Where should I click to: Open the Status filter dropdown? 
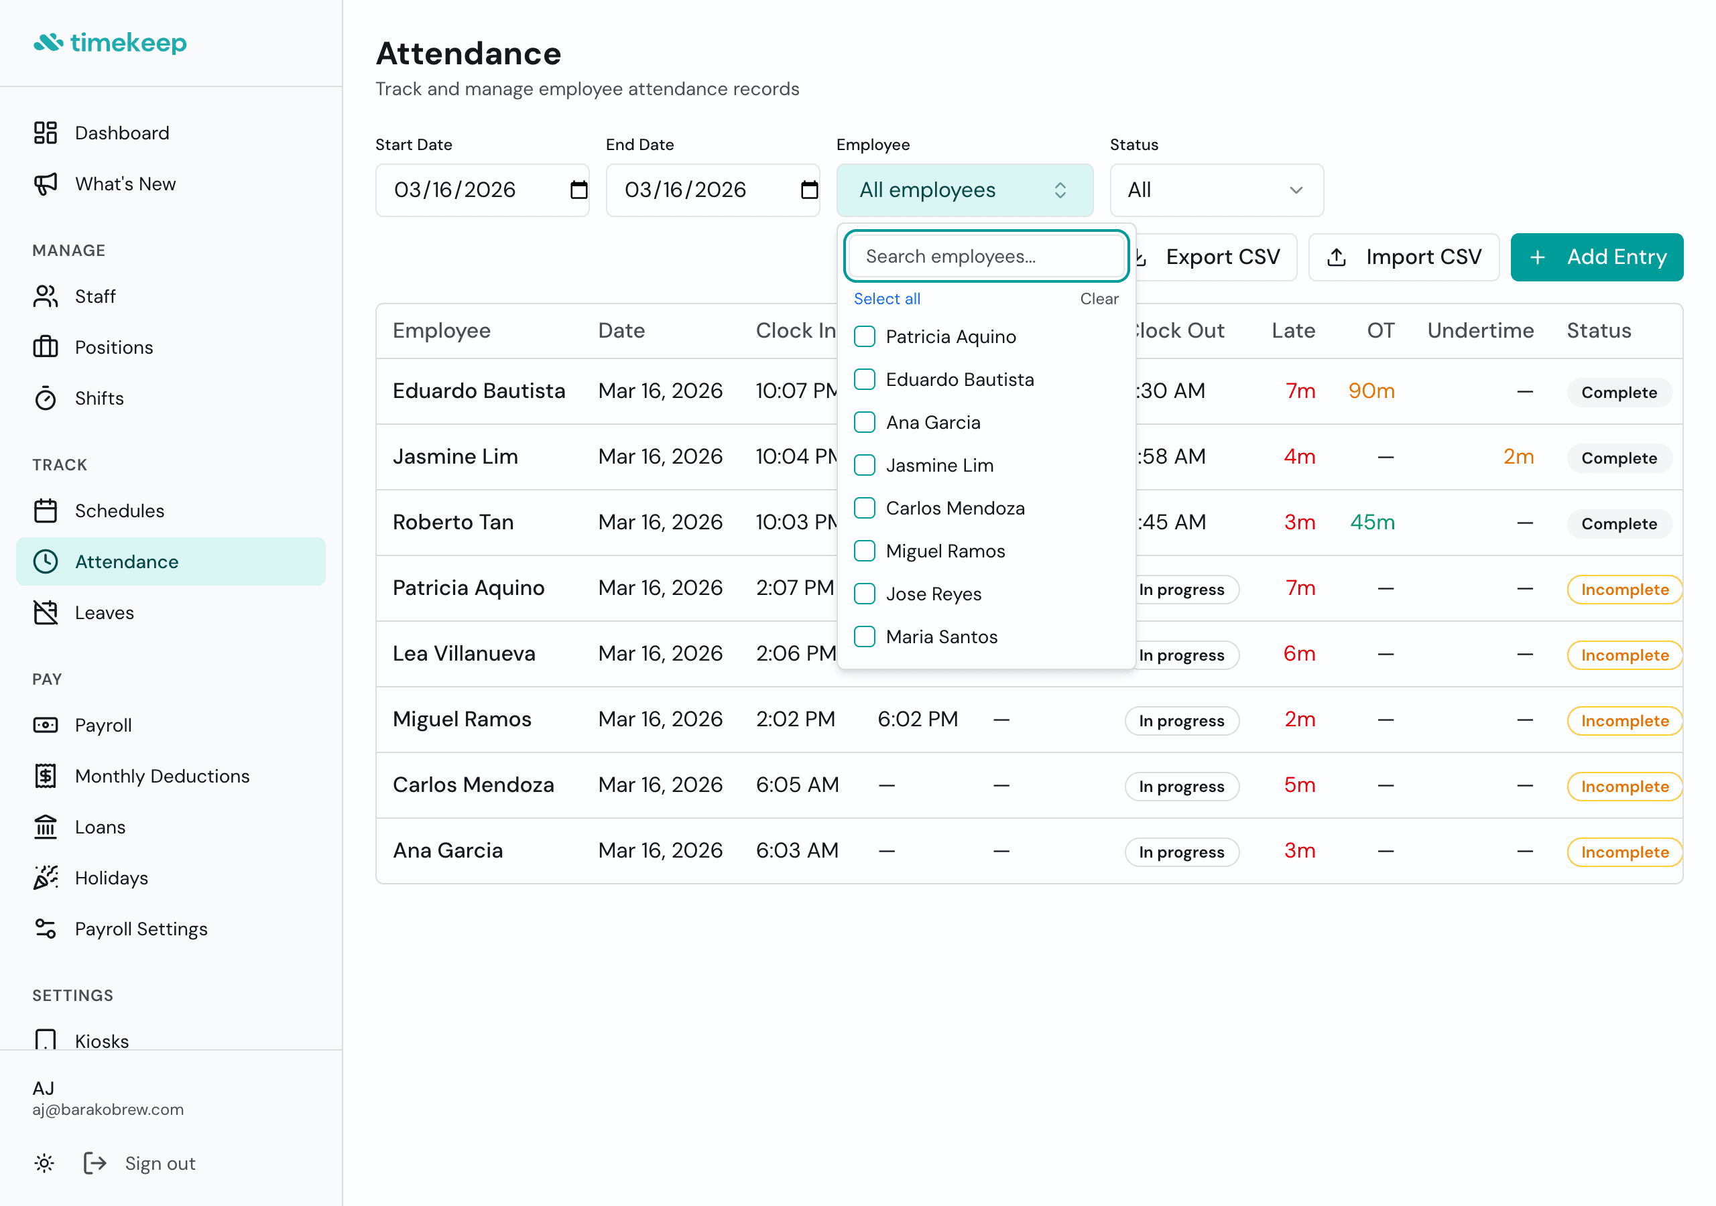coord(1215,190)
